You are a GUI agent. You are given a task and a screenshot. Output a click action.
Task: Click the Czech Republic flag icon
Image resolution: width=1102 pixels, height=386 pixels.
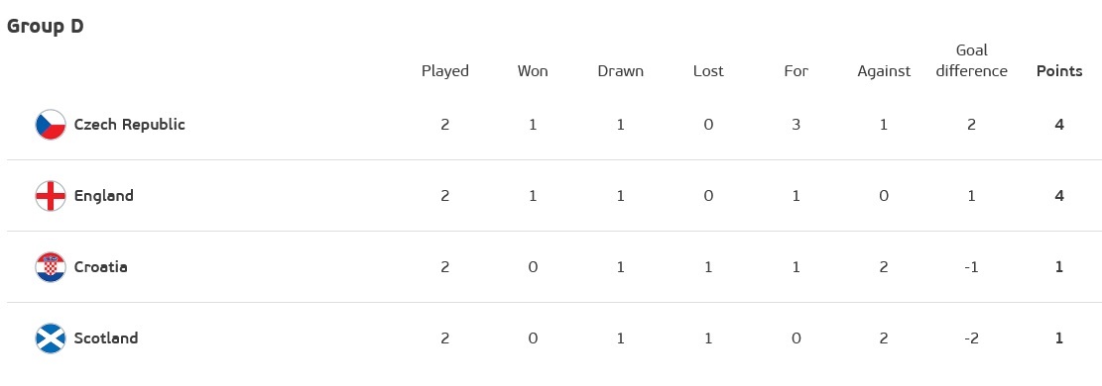click(50, 125)
